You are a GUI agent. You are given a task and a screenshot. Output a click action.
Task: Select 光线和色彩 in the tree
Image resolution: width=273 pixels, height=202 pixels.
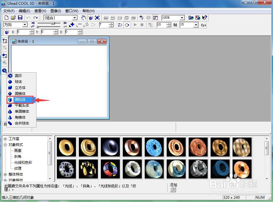(23, 162)
